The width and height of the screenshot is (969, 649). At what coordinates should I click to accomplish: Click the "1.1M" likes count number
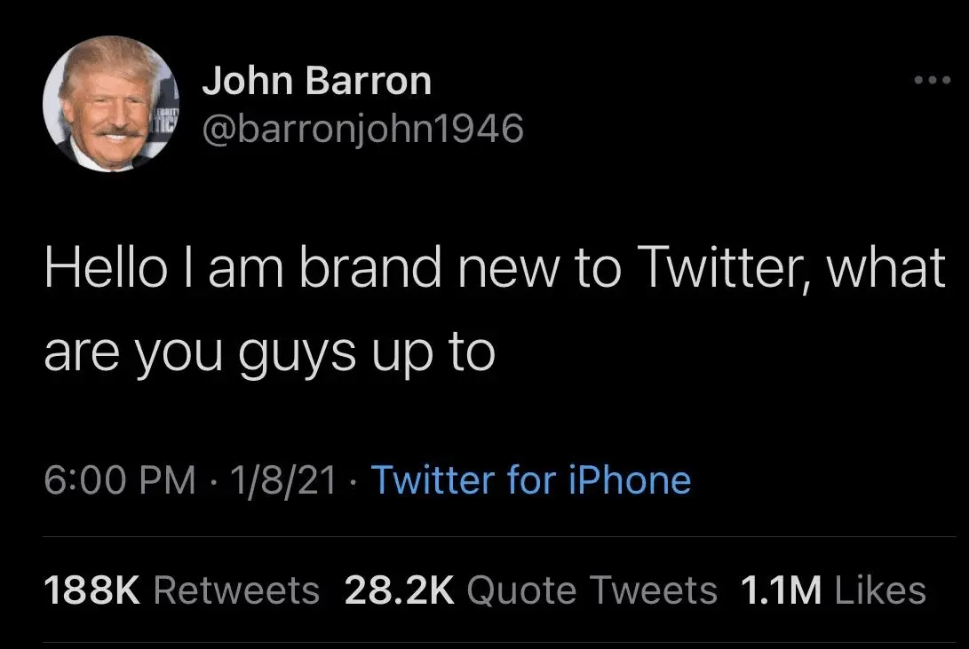coord(781,590)
